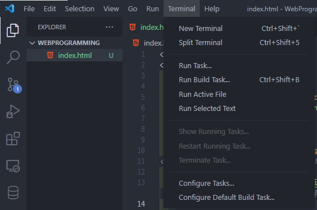This screenshot has width=317, height=210.
Task: Click the HTML5 icon beside index.html in explorer
Action: coord(50,55)
